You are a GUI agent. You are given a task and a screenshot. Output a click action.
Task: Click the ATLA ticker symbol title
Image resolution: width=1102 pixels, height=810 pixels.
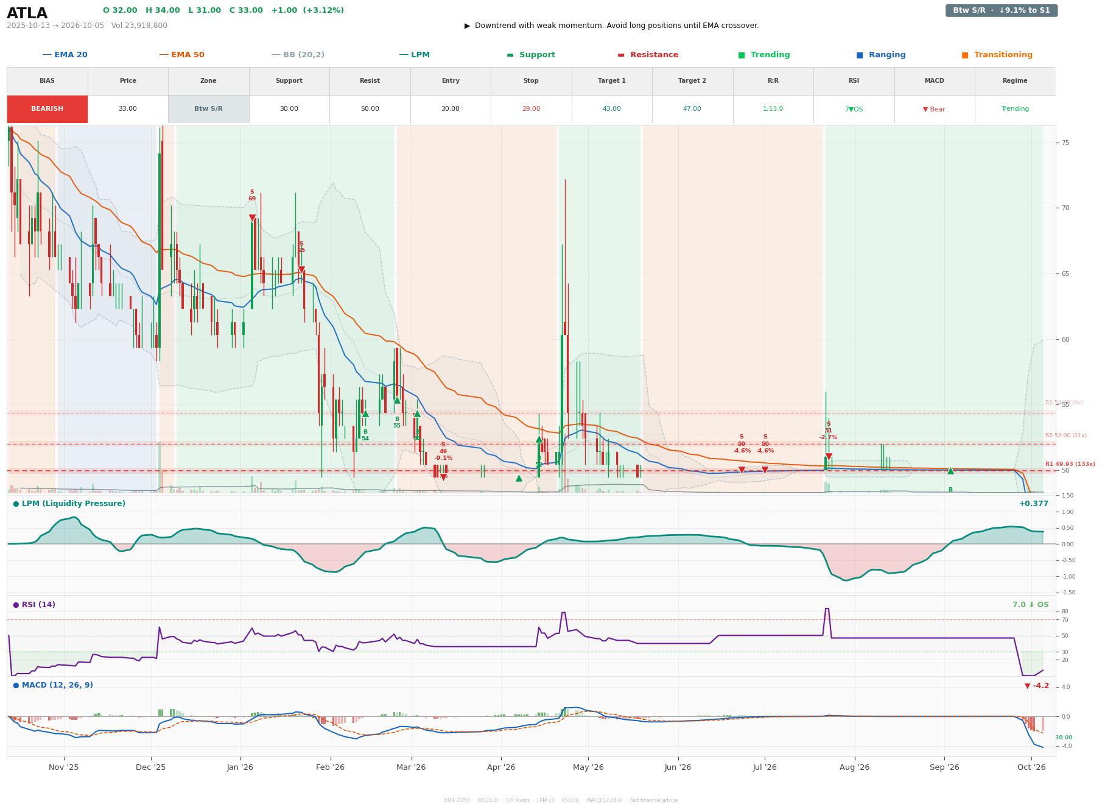pos(27,13)
